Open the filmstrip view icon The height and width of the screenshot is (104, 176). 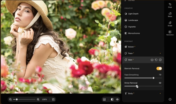pos(104,100)
